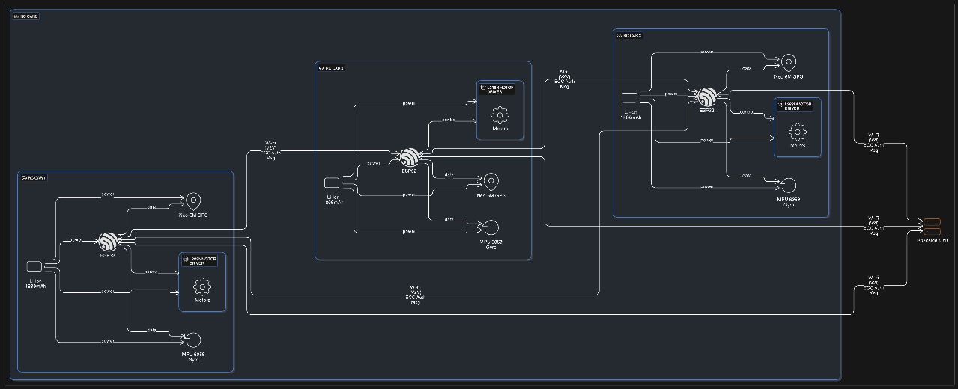This screenshot has width=958, height=389.
Task: Click the Motors label in RC Car 3
Action: [798, 146]
